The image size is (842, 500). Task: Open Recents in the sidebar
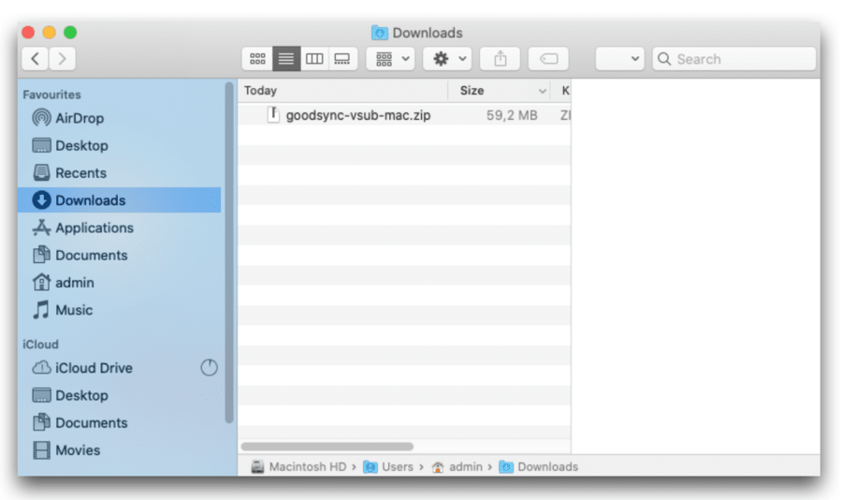(119, 172)
